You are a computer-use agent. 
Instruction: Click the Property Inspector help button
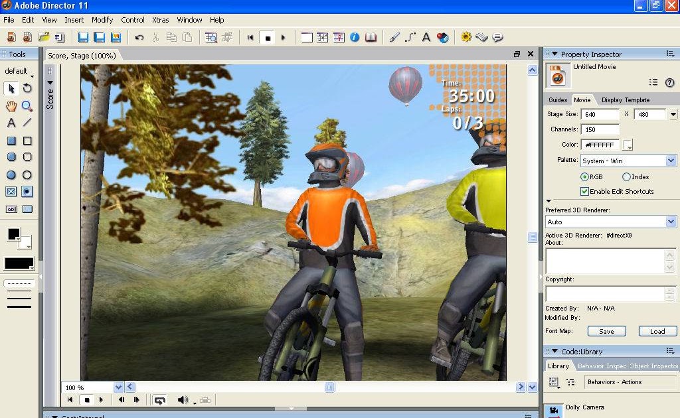(669, 82)
